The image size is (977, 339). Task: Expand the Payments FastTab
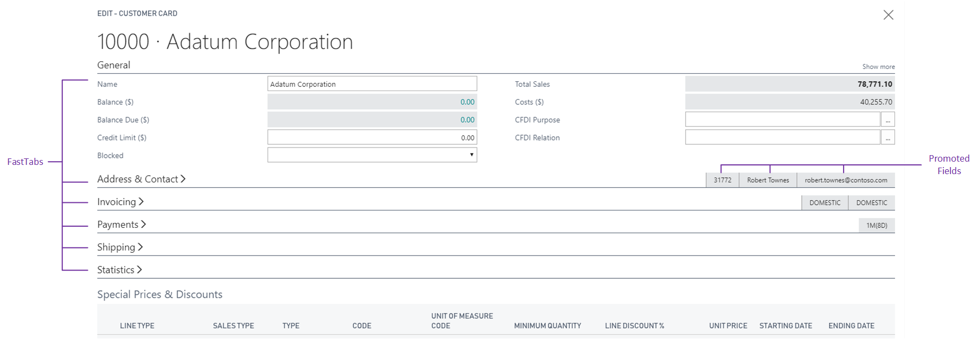pyautogui.click(x=122, y=225)
